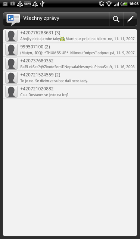Open the 999507100 ICQ thread
Image resolution: width=140 pixels, height=239 pixels.
(70, 50)
